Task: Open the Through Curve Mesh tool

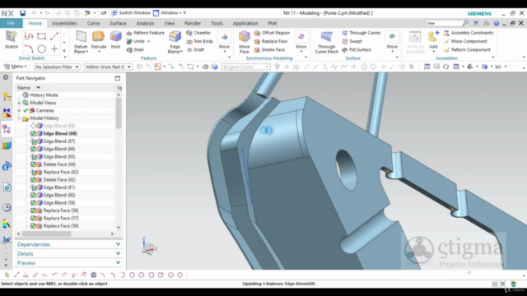Action: click(x=326, y=42)
